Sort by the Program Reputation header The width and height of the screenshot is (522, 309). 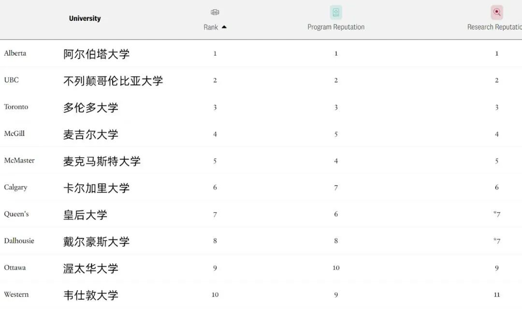(336, 27)
